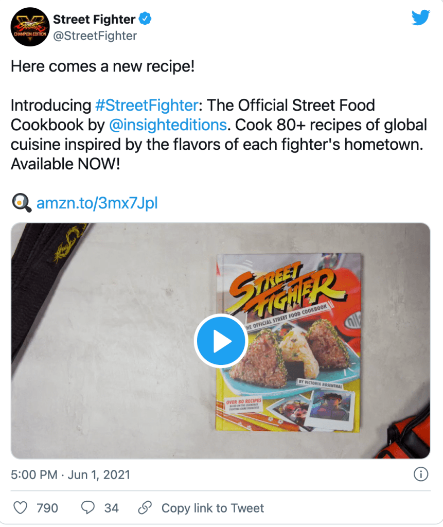Click the 790 likes count
443x527 pixels.
coord(47,508)
